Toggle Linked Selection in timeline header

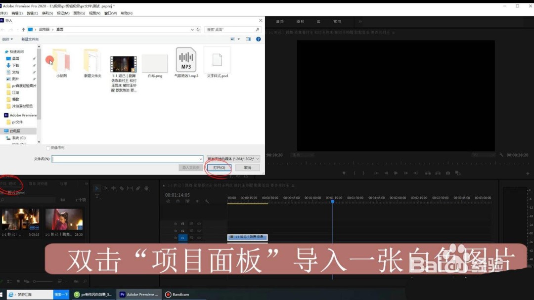click(187, 201)
